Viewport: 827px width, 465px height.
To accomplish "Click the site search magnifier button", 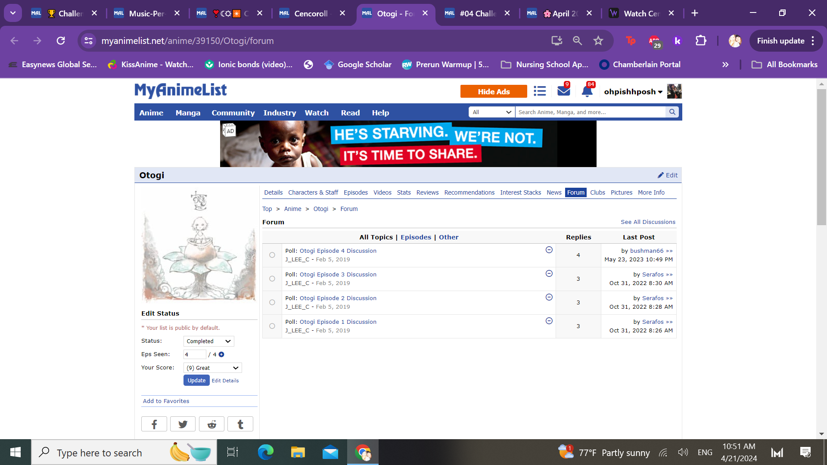I will [x=672, y=112].
